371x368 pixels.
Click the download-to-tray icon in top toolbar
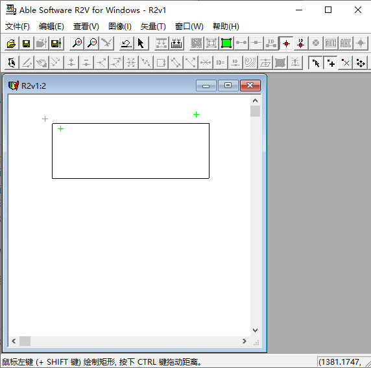(x=176, y=43)
